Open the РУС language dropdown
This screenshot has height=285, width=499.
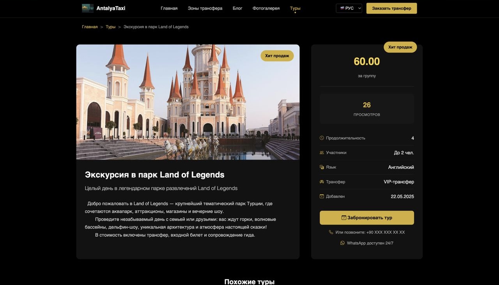coord(349,8)
